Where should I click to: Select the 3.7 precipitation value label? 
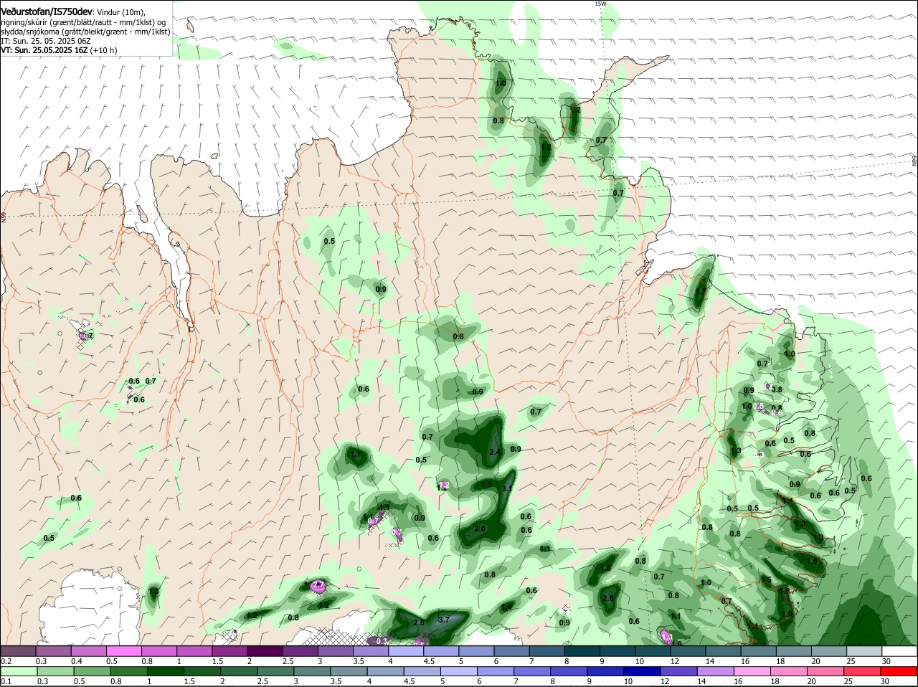[x=443, y=620]
